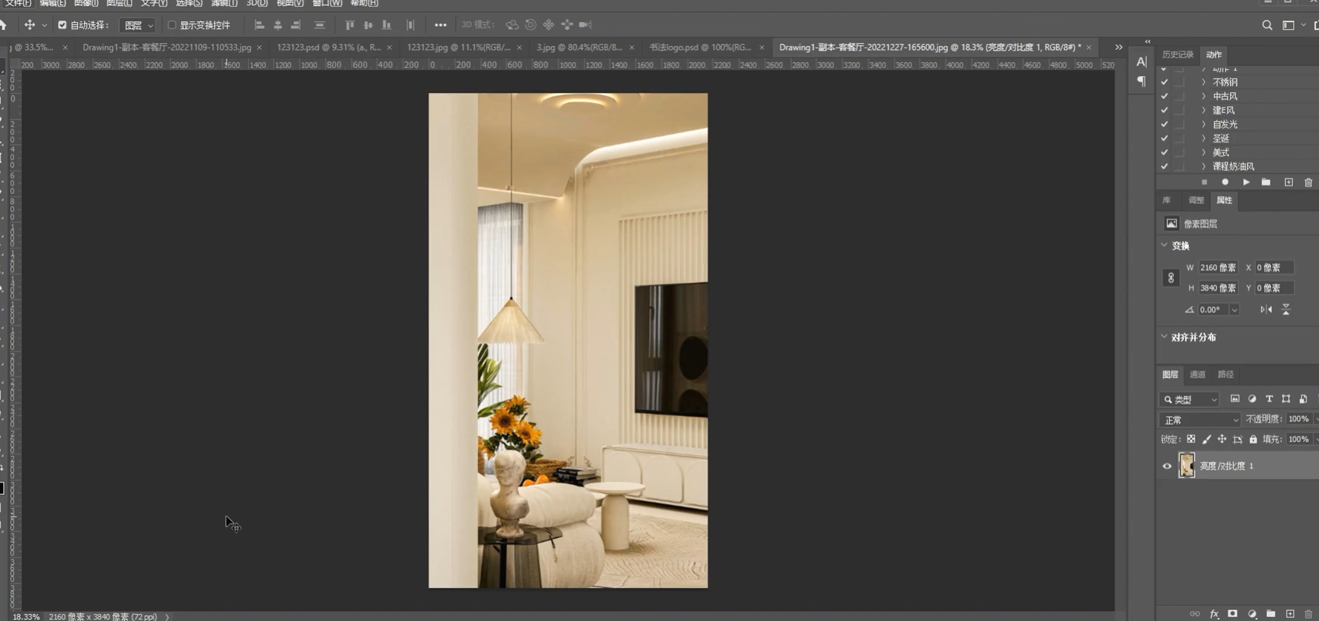Open the three-dot more align options
This screenshot has width=1319, height=621.
point(441,25)
